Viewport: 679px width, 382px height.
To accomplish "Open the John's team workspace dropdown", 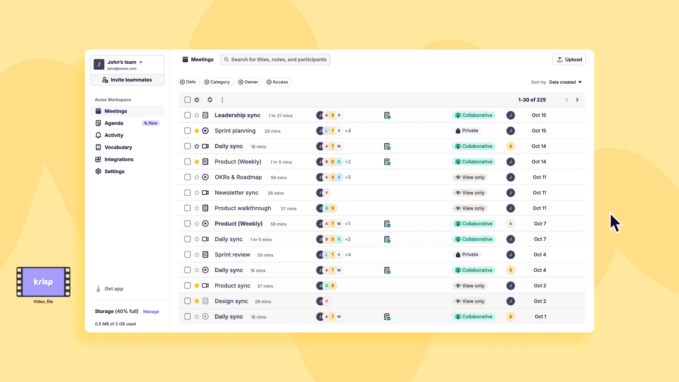I will click(141, 62).
